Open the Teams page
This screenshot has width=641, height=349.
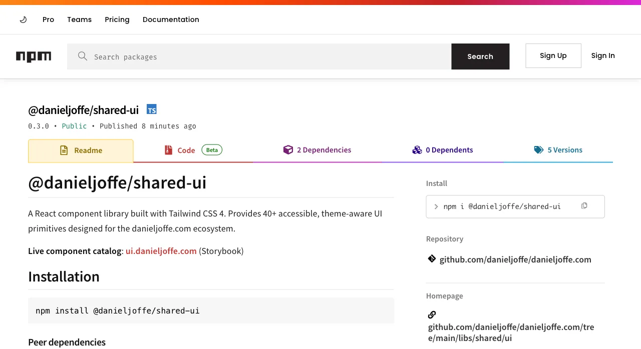[79, 19]
